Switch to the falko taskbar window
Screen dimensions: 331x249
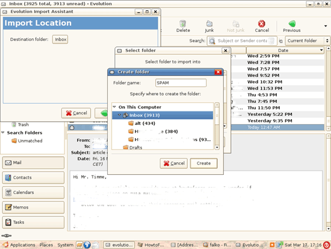point(217,245)
